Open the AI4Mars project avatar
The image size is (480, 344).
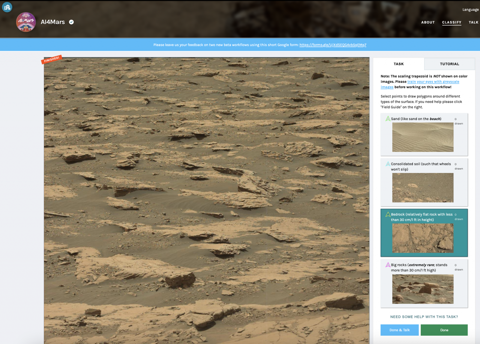26,22
